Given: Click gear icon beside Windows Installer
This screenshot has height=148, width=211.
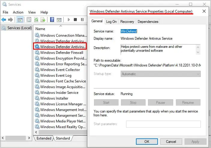Looking at the screenshot, I should pos(37,98).
